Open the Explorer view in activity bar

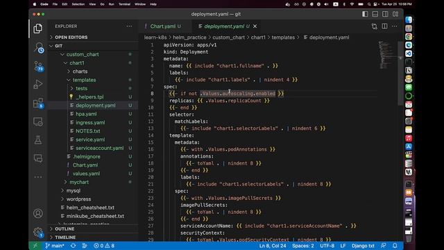click(x=38, y=28)
